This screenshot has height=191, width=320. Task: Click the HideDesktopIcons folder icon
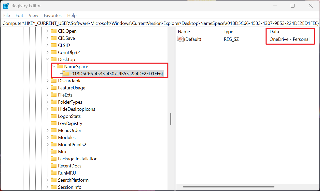(x=53, y=109)
